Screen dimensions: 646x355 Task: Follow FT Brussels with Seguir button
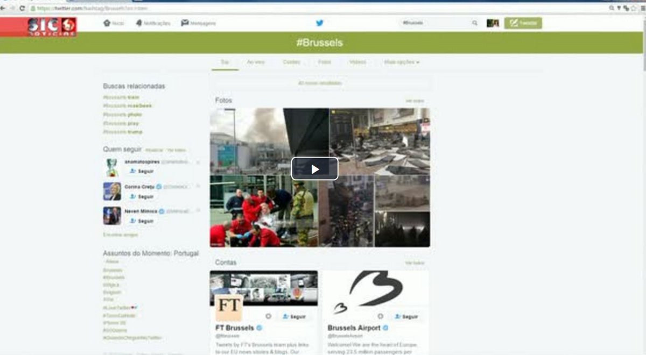point(294,317)
